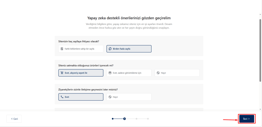Click the single-page document icon
Viewport: 262px width, 127px height.
[x=62, y=49]
